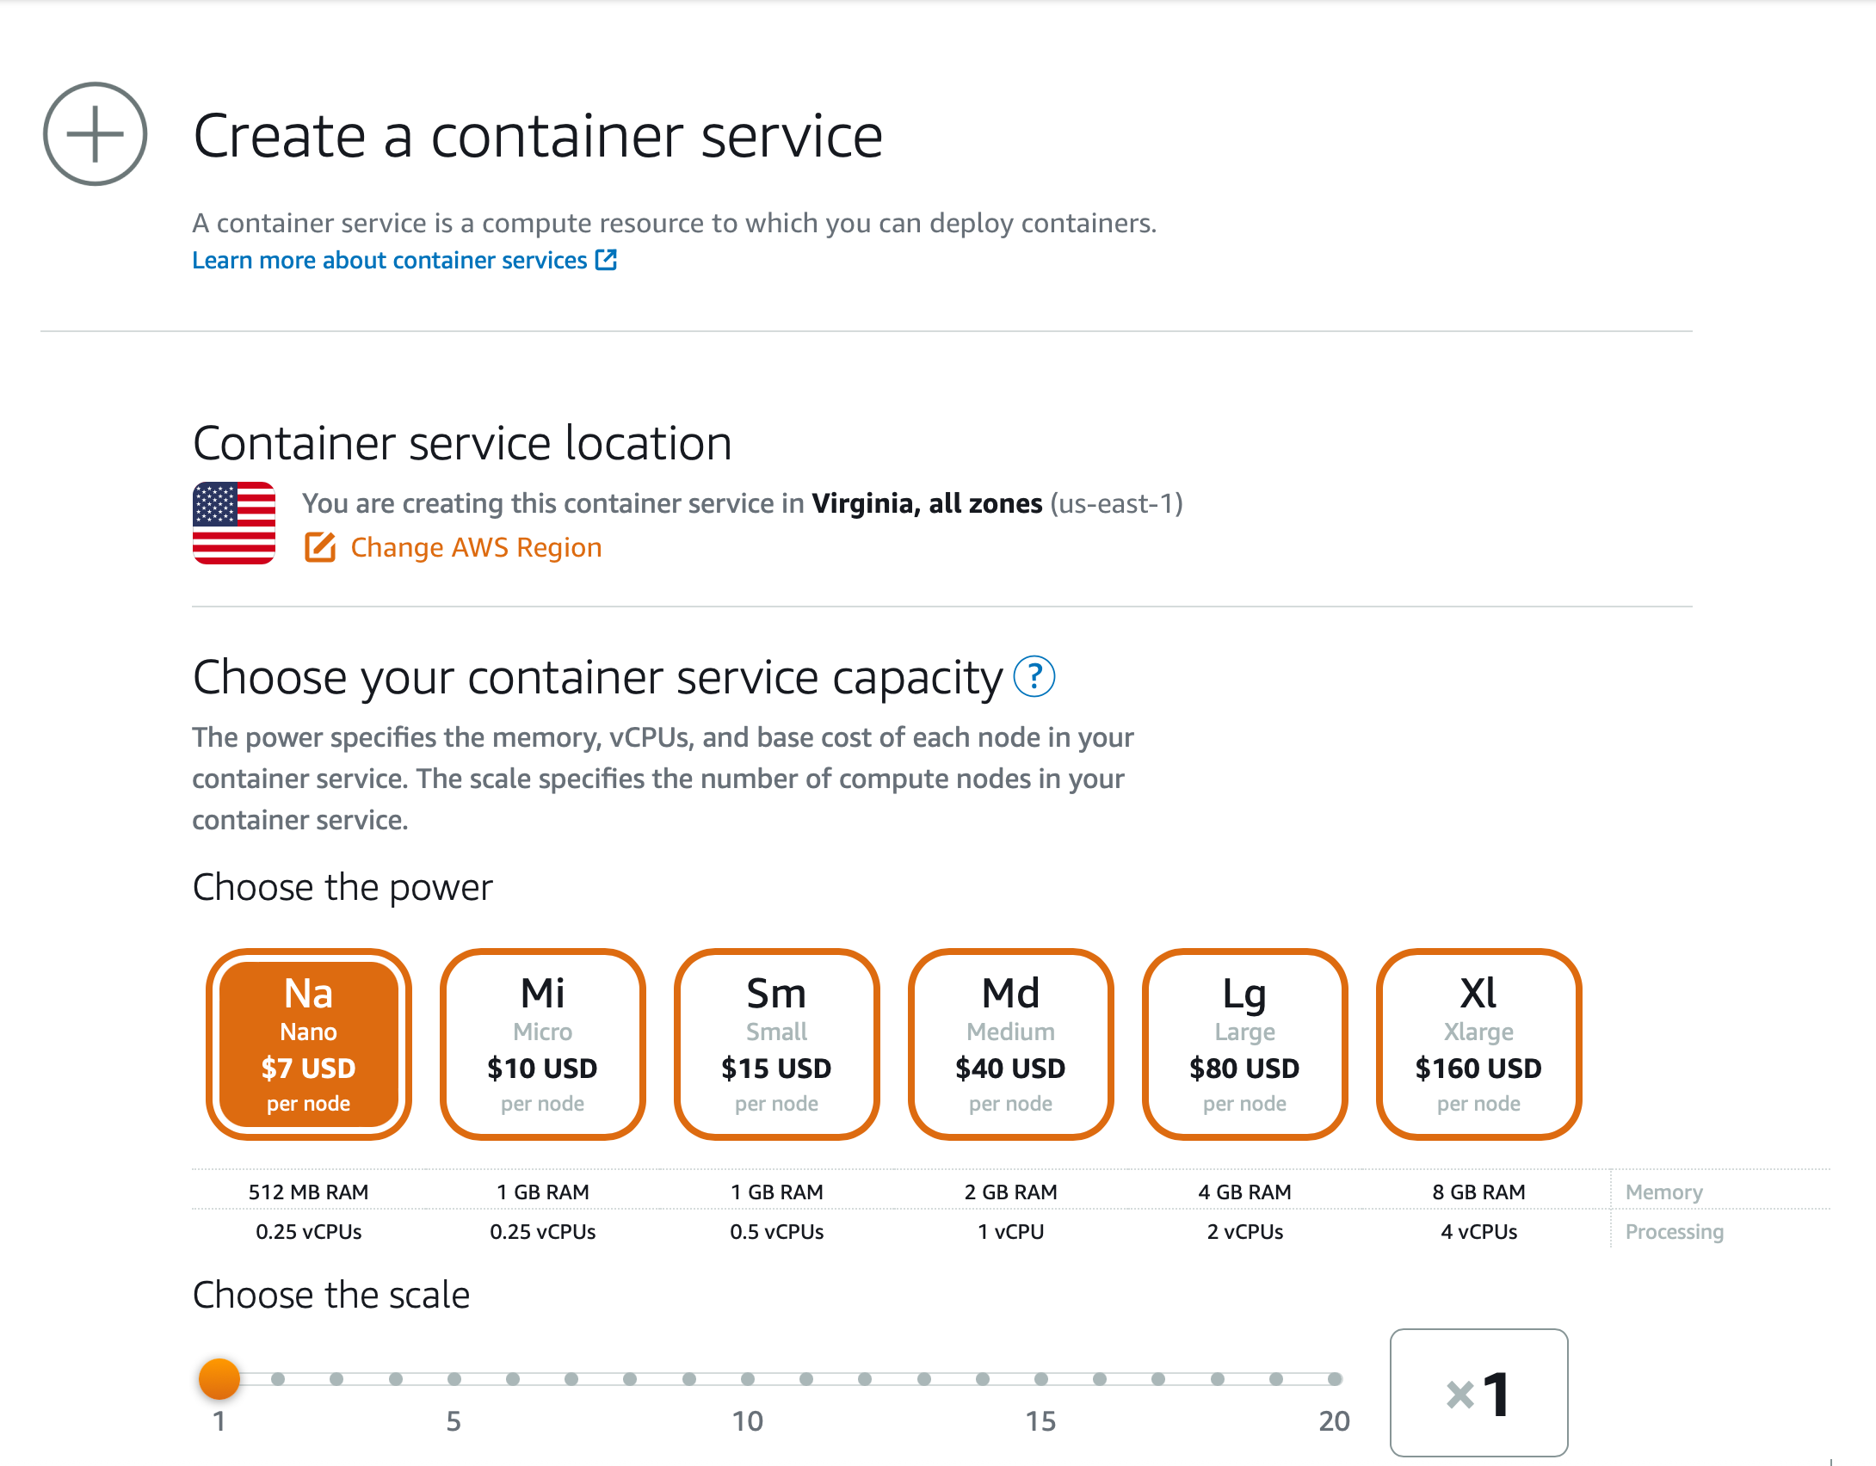1876x1466 pixels.
Task: Click the 1 vCPU value
Action: pos(1011,1231)
